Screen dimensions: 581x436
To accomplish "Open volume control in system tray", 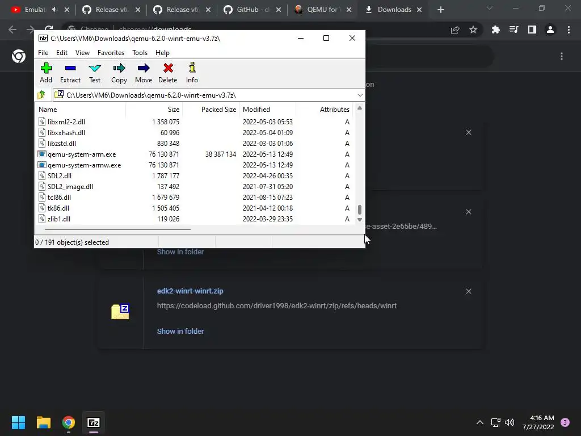I will pos(510,422).
